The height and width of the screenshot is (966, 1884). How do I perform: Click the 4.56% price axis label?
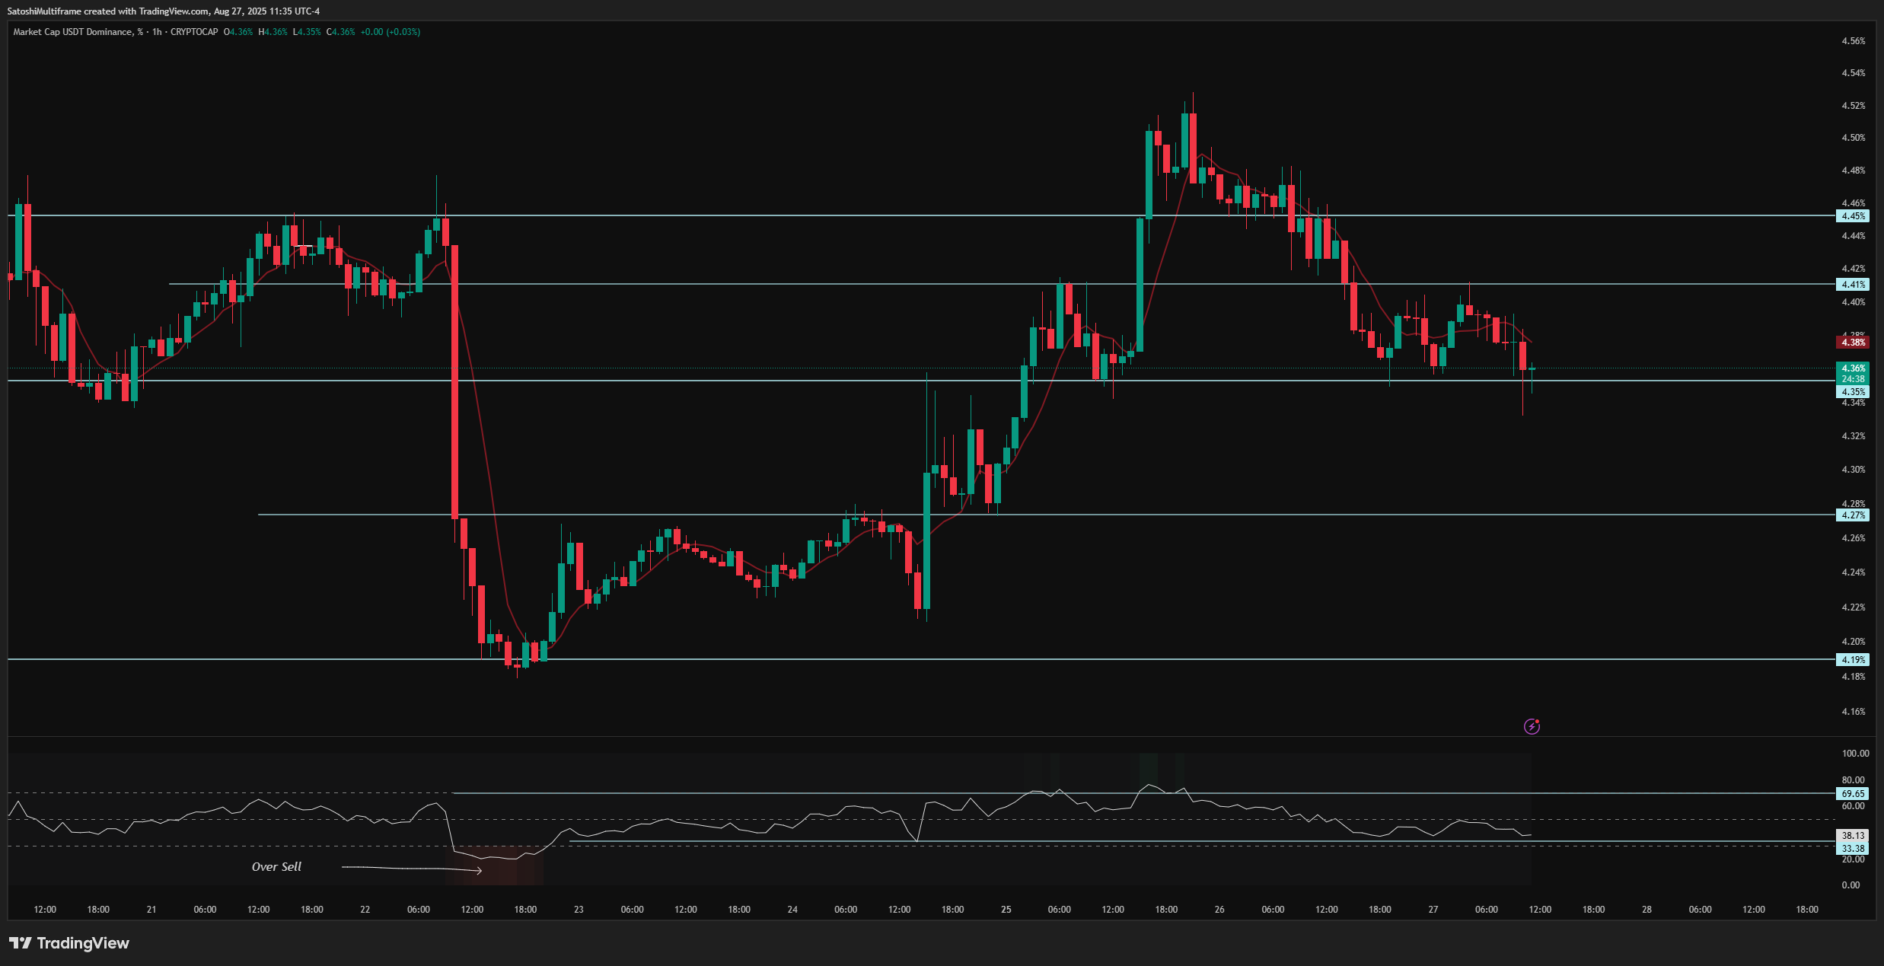click(x=1854, y=41)
